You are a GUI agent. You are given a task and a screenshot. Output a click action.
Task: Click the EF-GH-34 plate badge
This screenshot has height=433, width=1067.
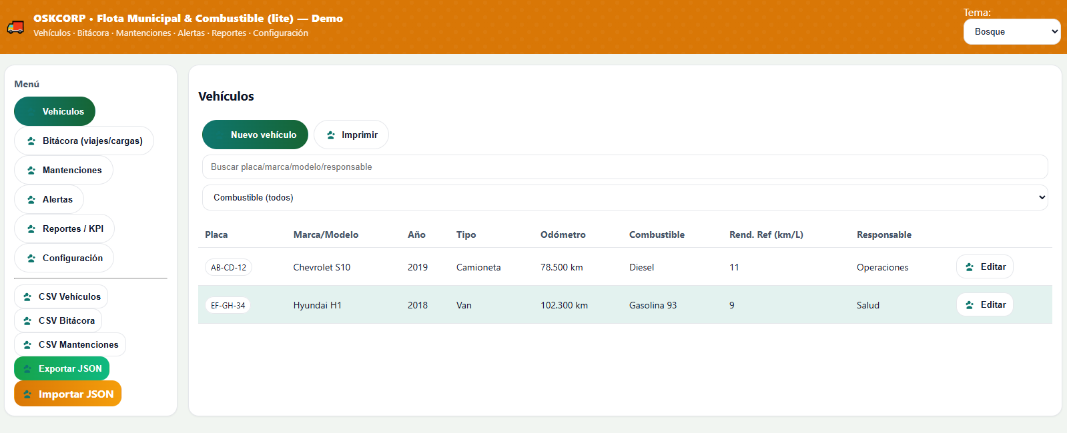228,306
